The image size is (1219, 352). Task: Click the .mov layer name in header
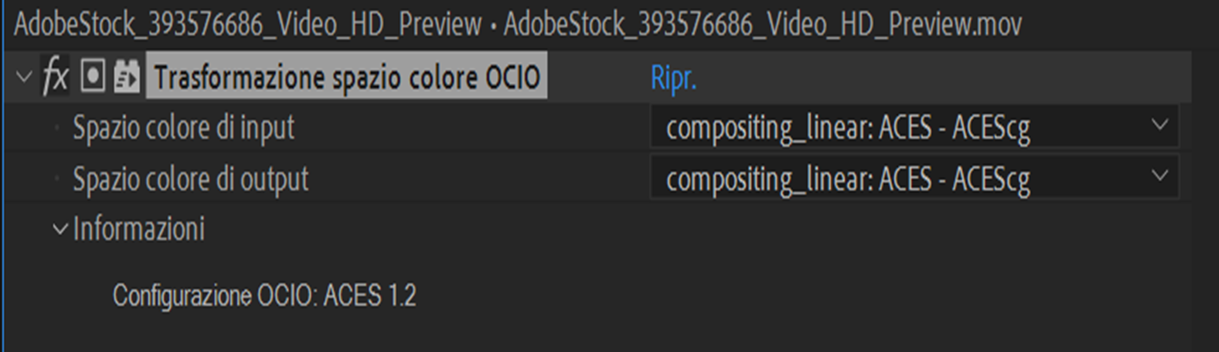pyautogui.click(x=762, y=24)
